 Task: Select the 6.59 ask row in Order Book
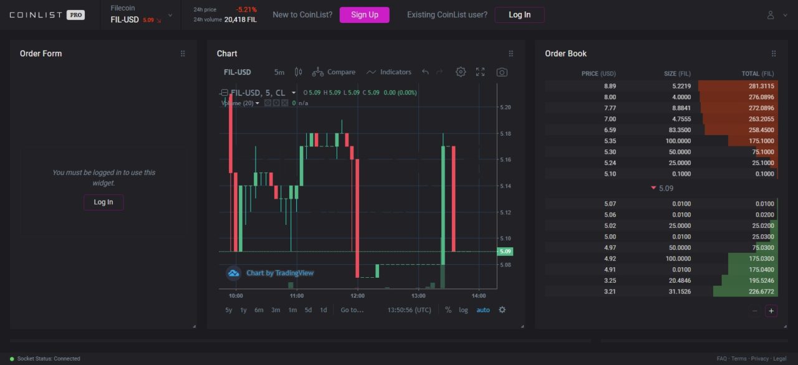tap(661, 130)
